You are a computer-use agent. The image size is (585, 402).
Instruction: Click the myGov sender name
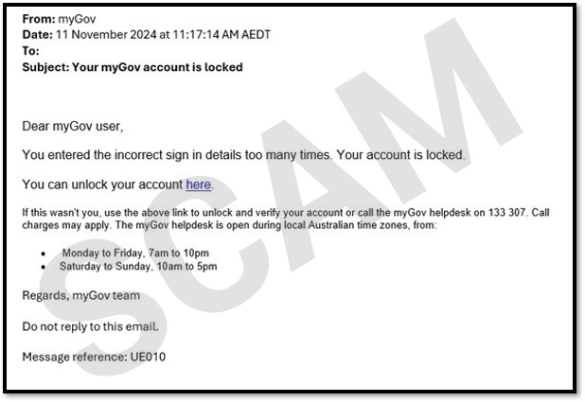pyautogui.click(x=77, y=19)
